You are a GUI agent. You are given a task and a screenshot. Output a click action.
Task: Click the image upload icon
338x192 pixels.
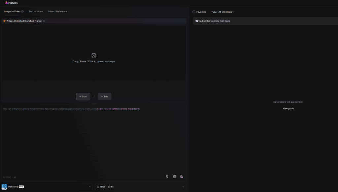(94, 56)
